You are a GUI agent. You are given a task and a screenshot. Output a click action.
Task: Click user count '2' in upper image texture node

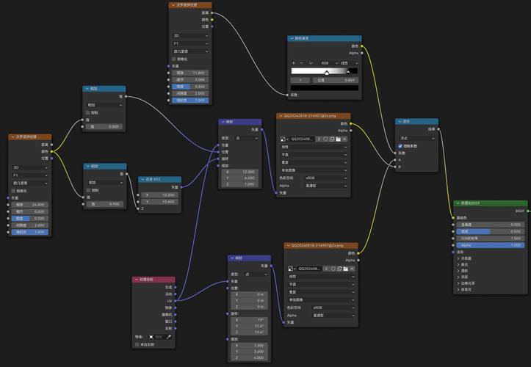click(319, 139)
